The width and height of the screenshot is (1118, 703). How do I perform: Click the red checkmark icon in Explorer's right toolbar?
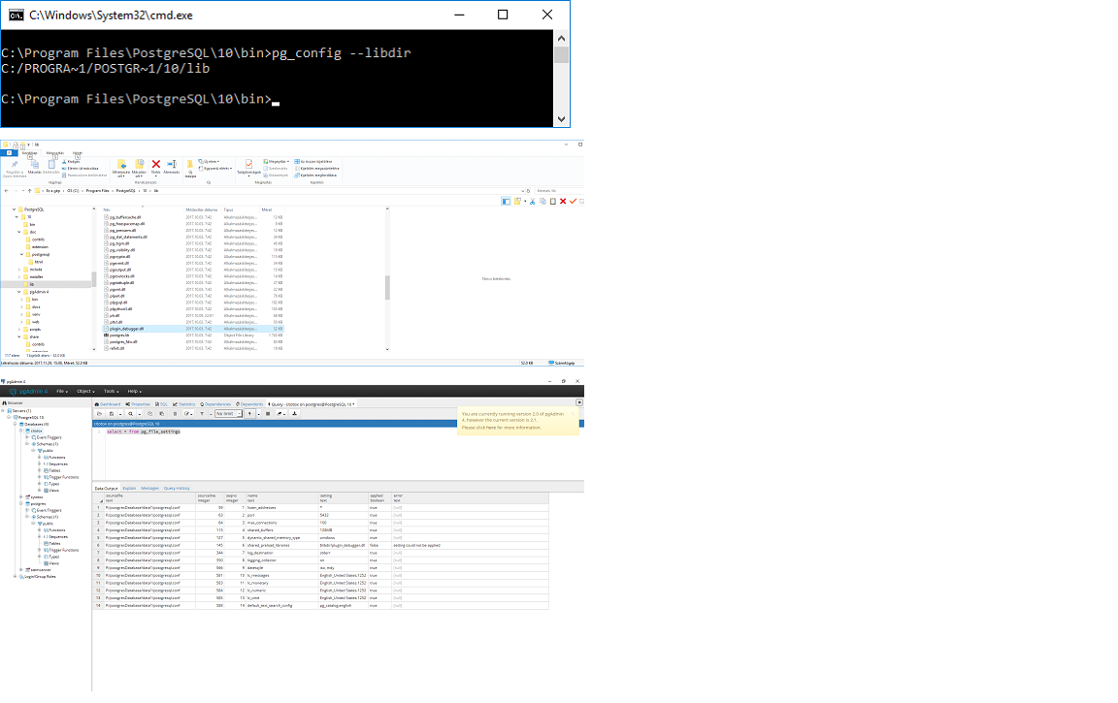tap(573, 201)
